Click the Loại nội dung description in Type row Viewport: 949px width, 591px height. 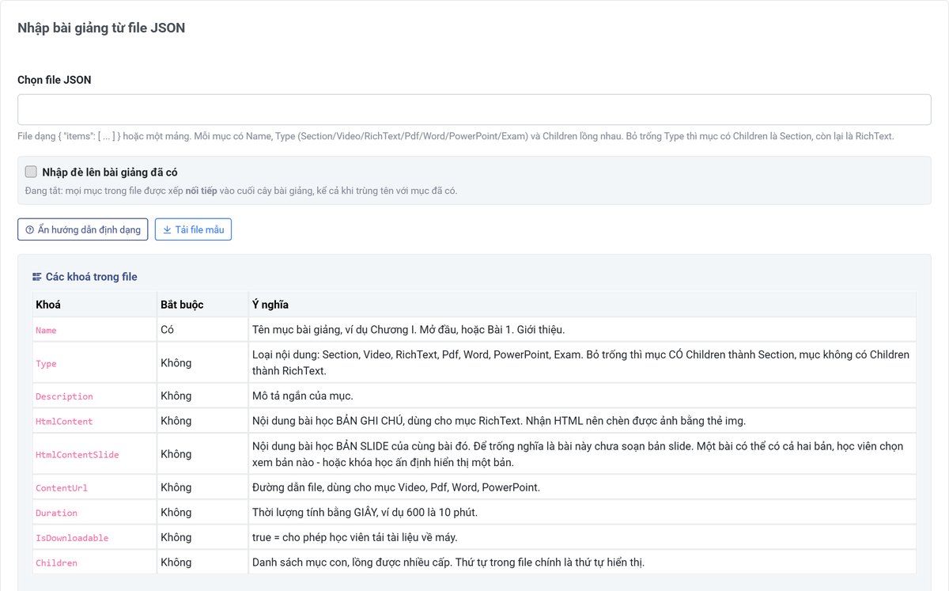[x=581, y=363]
